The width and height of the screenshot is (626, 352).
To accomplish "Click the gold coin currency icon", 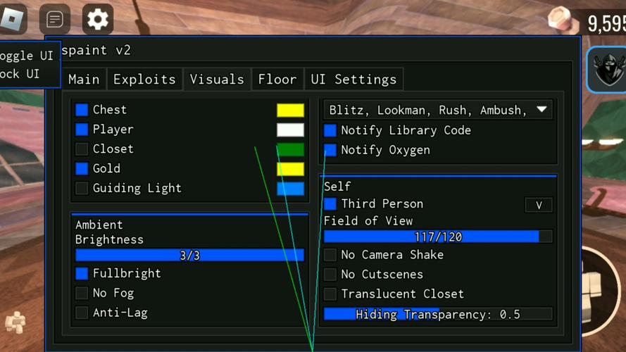I will point(563,20).
